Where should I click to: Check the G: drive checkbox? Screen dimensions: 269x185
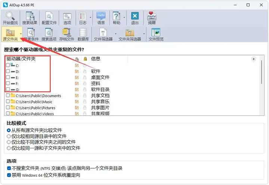[8, 89]
